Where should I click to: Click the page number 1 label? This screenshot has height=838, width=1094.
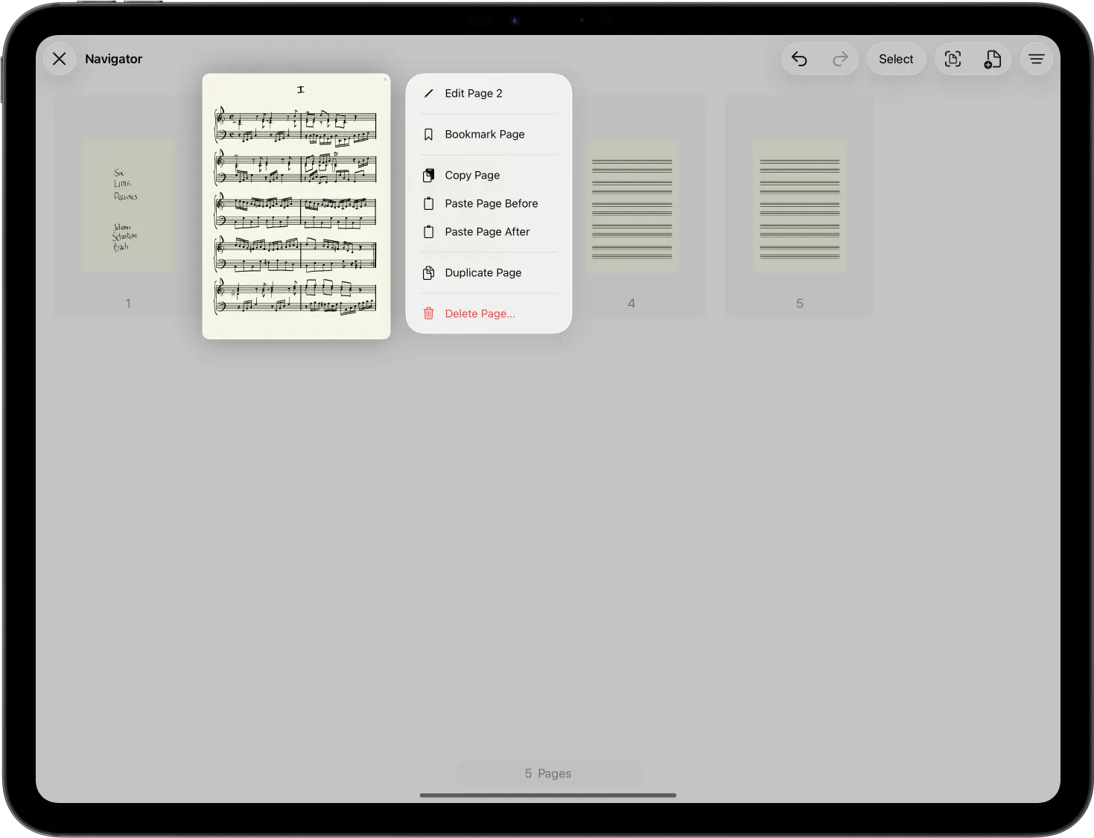(x=128, y=303)
